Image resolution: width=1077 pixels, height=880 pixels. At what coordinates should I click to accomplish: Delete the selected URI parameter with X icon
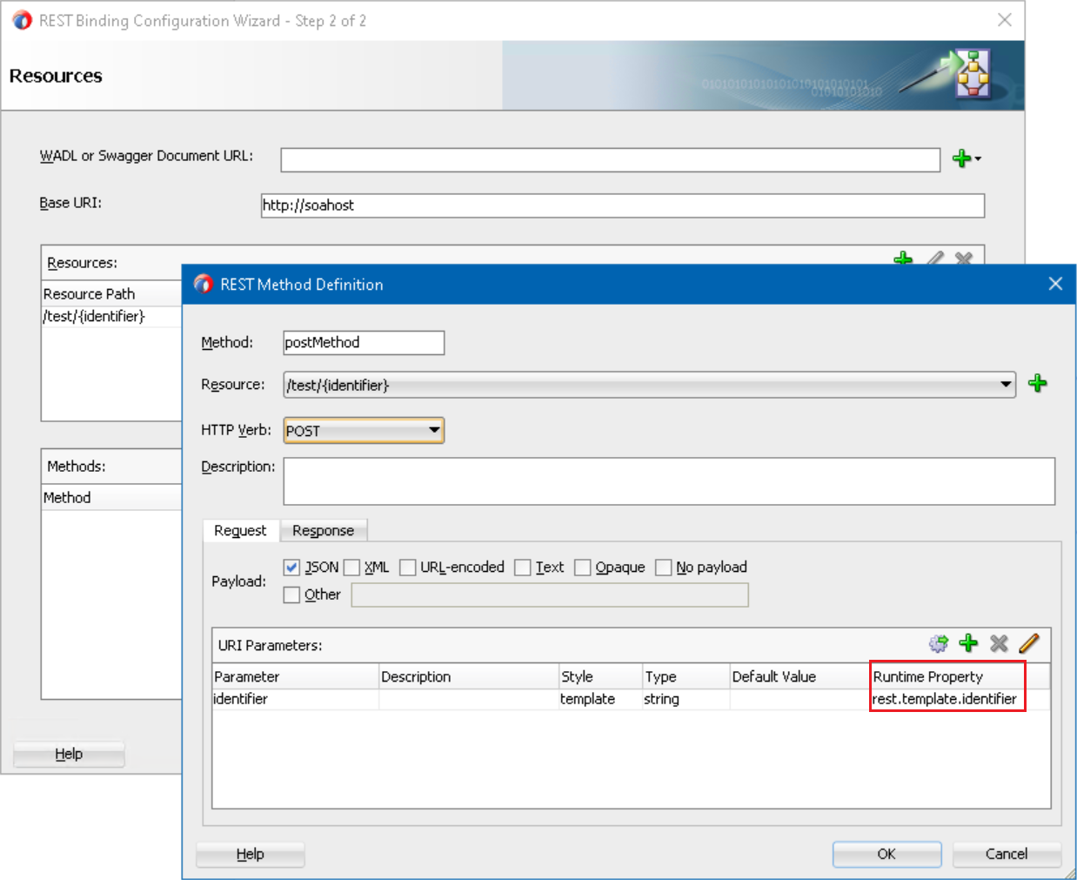(x=999, y=643)
